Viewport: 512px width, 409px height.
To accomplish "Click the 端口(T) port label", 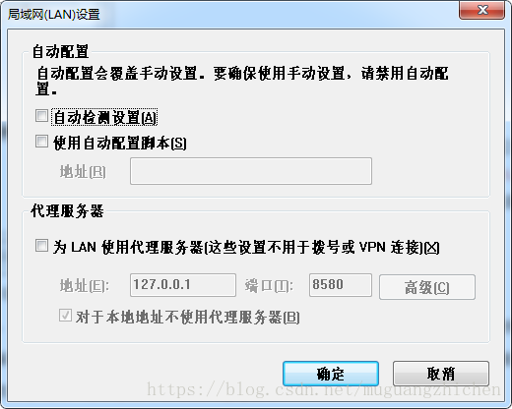I will click(x=269, y=286).
